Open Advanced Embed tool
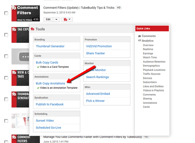Screen dimensions: 195x143 tap(98, 94)
